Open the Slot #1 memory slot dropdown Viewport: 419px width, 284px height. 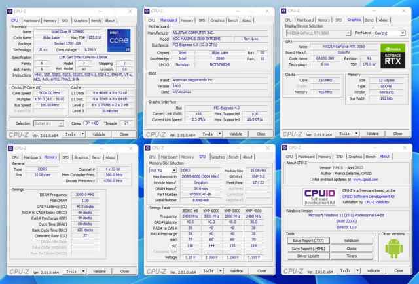click(174, 171)
